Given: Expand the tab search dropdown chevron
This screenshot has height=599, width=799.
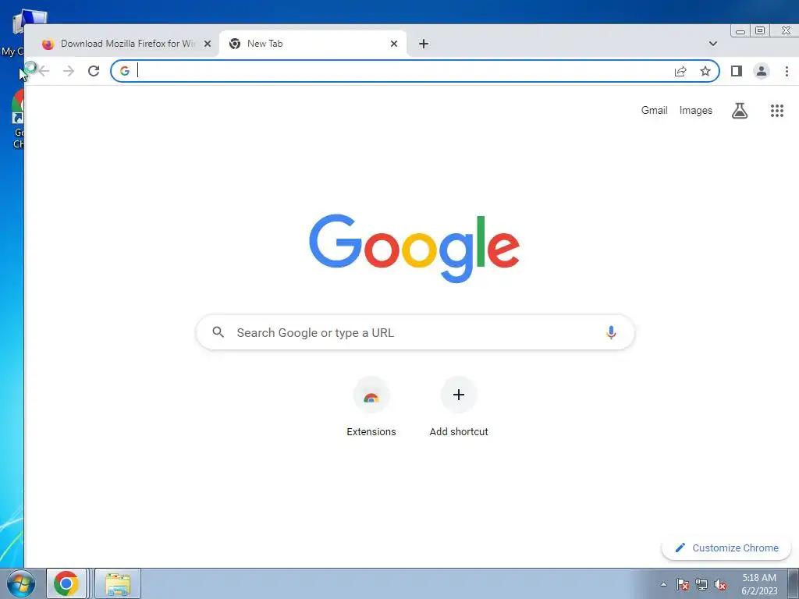Looking at the screenshot, I should pyautogui.click(x=713, y=44).
